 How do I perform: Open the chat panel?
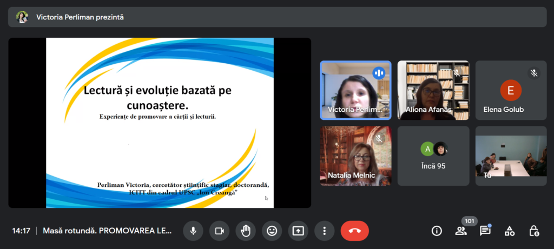(x=485, y=231)
